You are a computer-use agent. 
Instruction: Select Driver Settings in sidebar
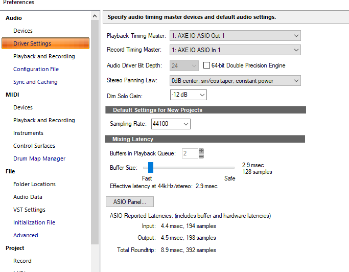click(32, 43)
